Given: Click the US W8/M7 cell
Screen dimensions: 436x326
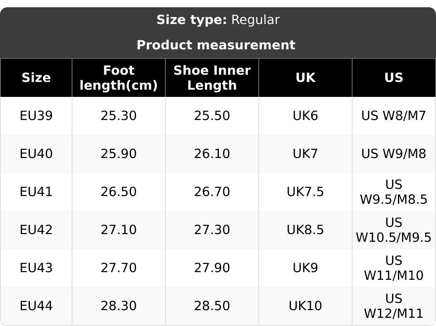Looking at the screenshot, I should [393, 116].
